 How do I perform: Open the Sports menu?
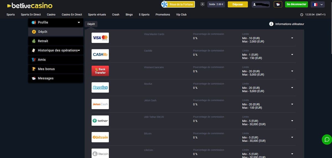(11, 15)
